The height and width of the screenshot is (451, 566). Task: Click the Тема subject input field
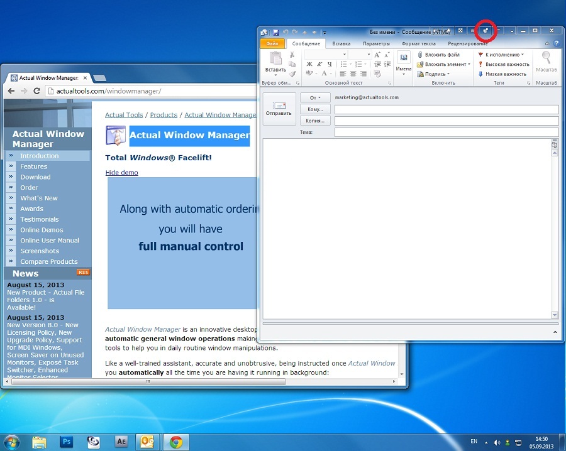coord(447,133)
